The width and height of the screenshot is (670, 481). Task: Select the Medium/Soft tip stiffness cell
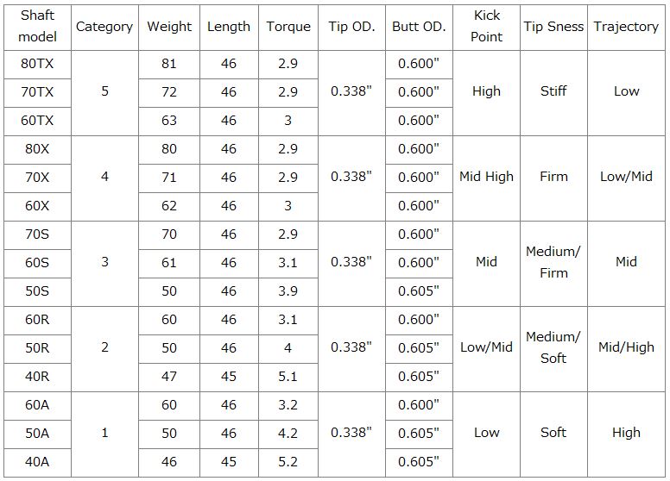(553, 348)
